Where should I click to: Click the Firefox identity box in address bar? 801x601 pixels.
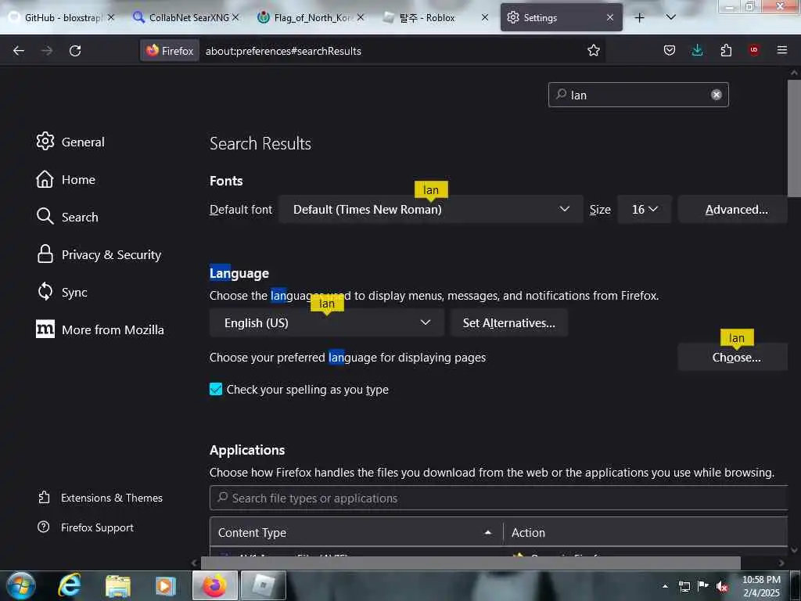pos(170,51)
